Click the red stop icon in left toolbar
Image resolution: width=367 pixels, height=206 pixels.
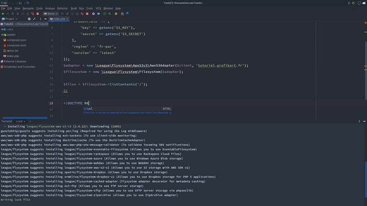(38, 14)
